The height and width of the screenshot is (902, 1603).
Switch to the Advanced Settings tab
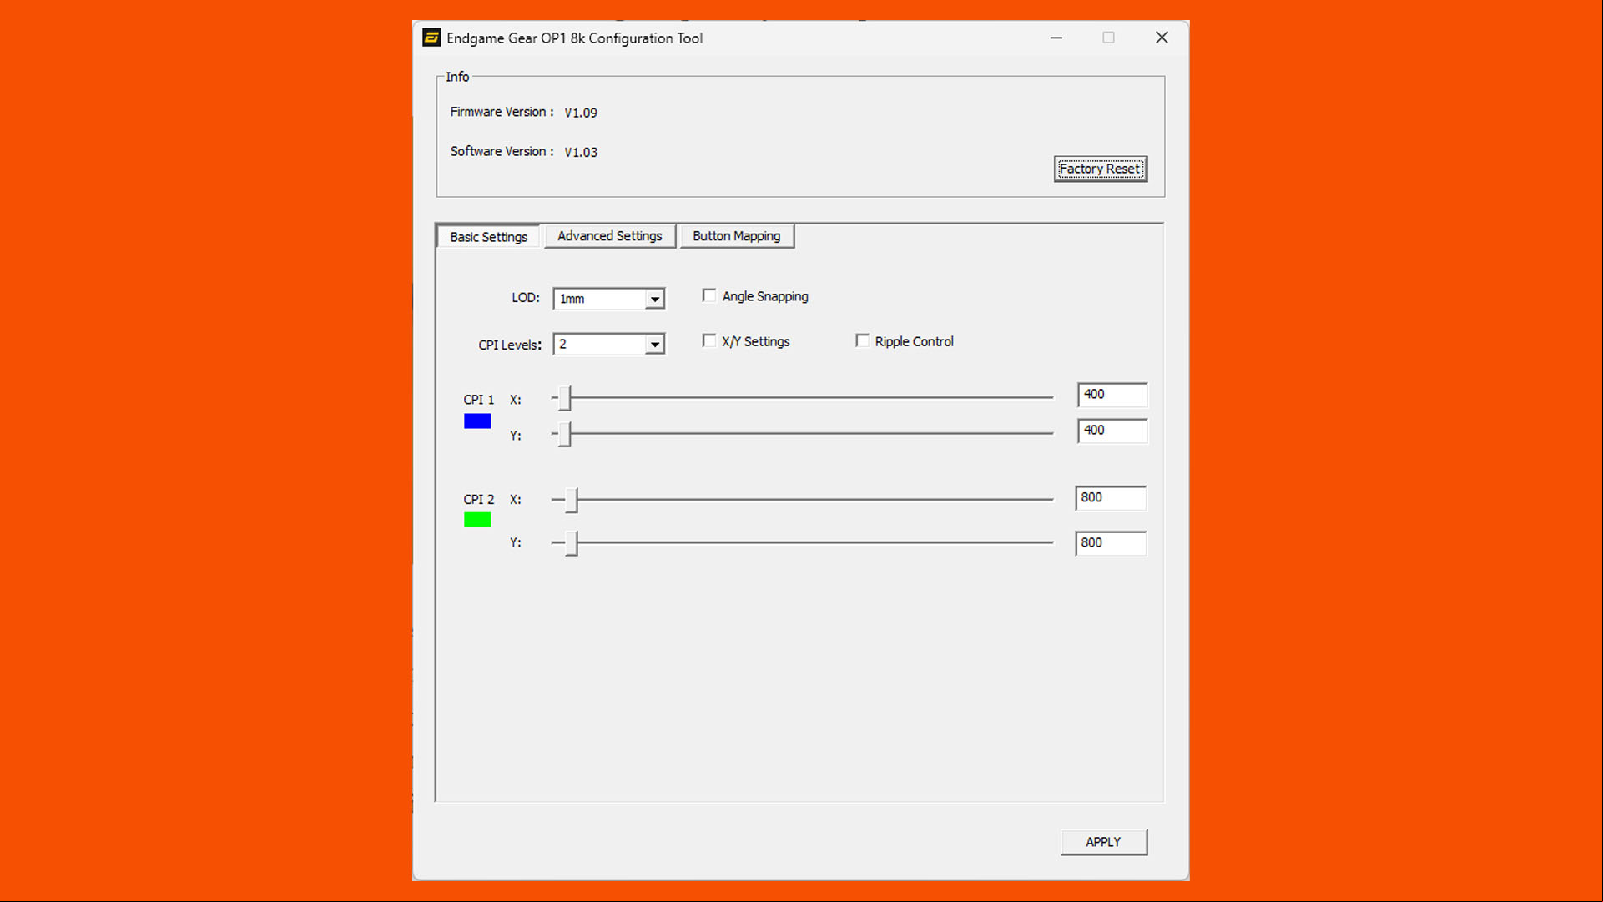[610, 236]
